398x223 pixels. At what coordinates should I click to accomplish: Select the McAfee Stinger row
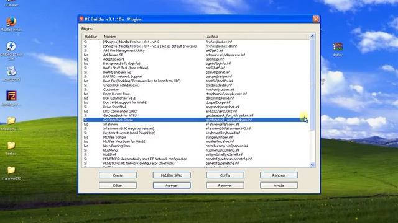(x=197, y=138)
